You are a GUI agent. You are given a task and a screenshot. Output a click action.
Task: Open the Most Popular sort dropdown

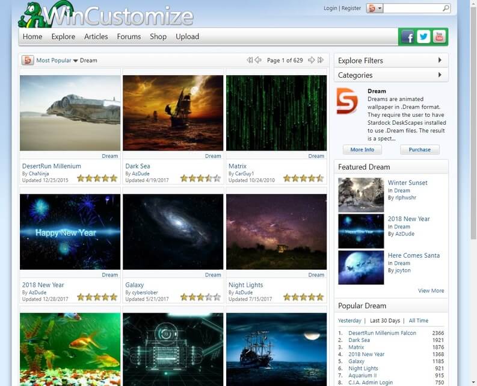[x=57, y=60]
